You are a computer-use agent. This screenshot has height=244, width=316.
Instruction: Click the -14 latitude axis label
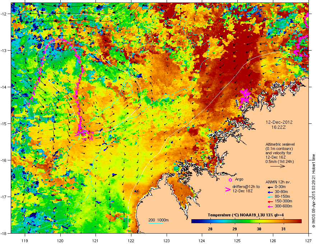pyautogui.click(x=4, y=87)
